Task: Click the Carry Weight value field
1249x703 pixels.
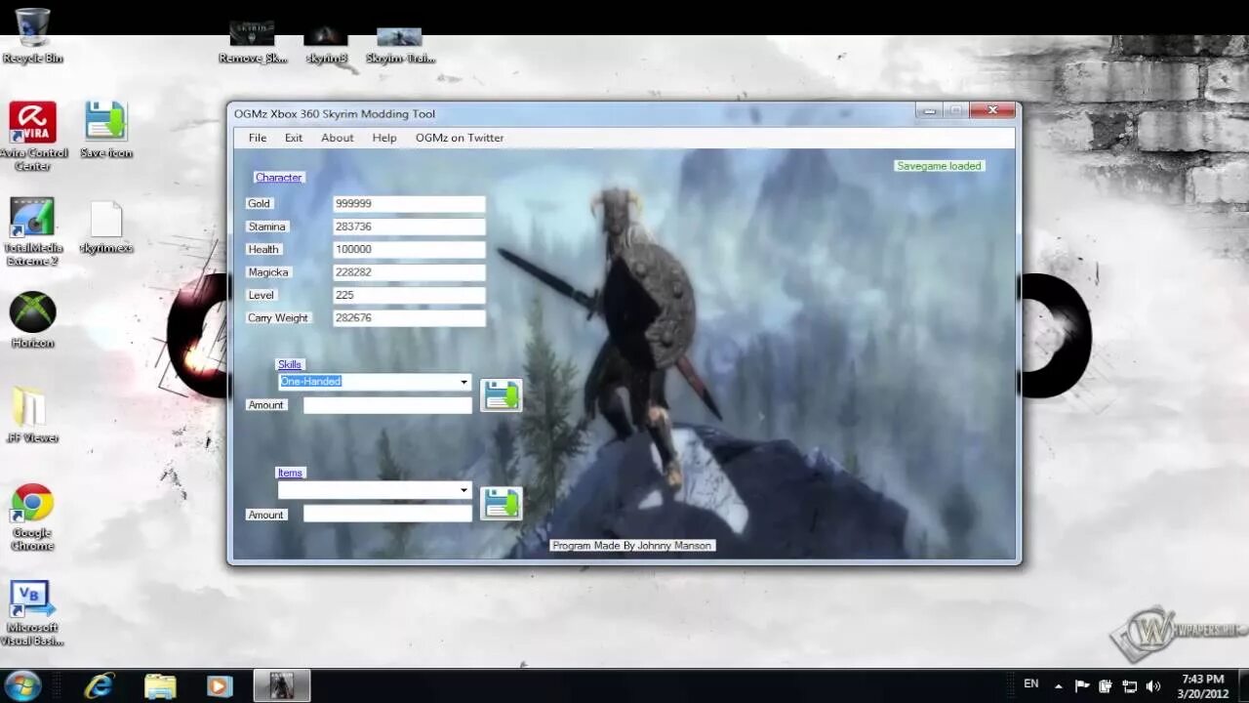Action: [x=409, y=318]
